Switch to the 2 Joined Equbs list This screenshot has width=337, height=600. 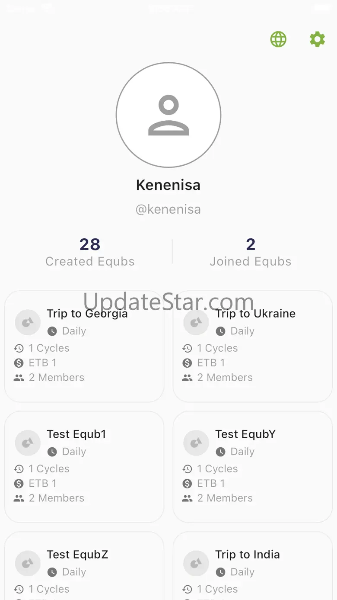coord(251,252)
